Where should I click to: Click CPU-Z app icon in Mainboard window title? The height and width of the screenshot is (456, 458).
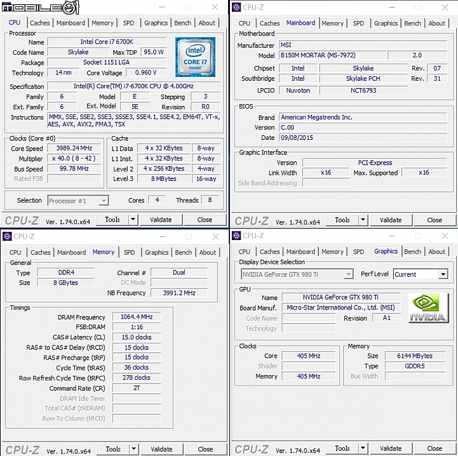[x=236, y=7]
